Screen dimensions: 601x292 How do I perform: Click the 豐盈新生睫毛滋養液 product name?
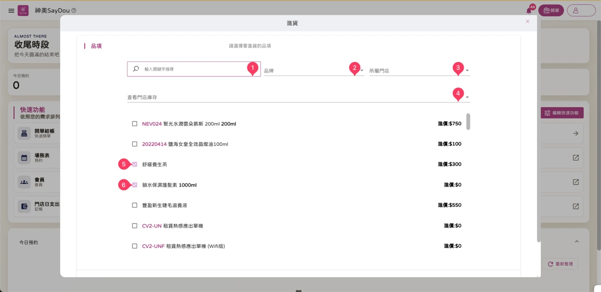pyautogui.click(x=165, y=205)
